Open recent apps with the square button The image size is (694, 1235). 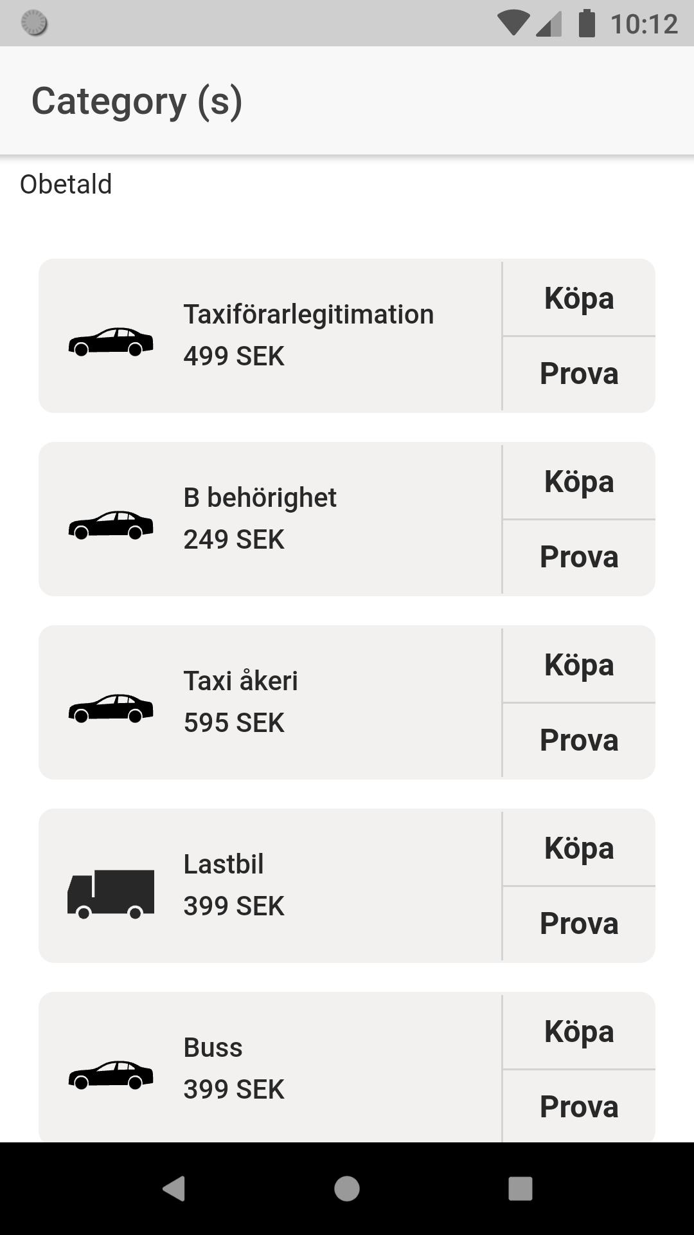[520, 1188]
